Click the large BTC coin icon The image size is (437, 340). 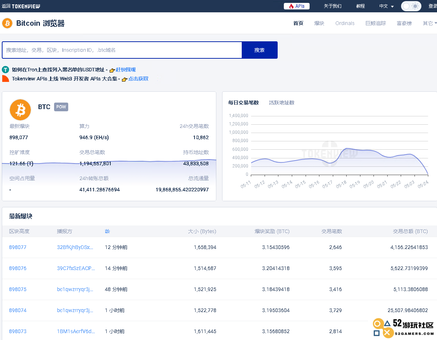(x=20, y=110)
